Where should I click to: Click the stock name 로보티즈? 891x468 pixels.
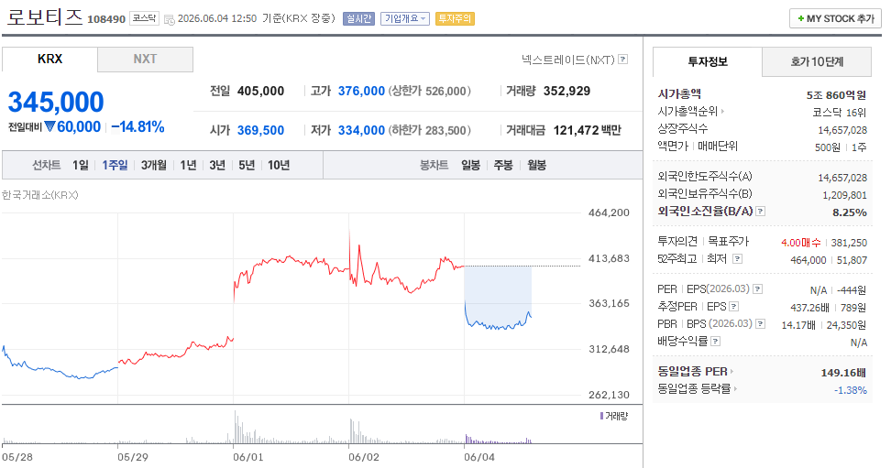click(44, 16)
